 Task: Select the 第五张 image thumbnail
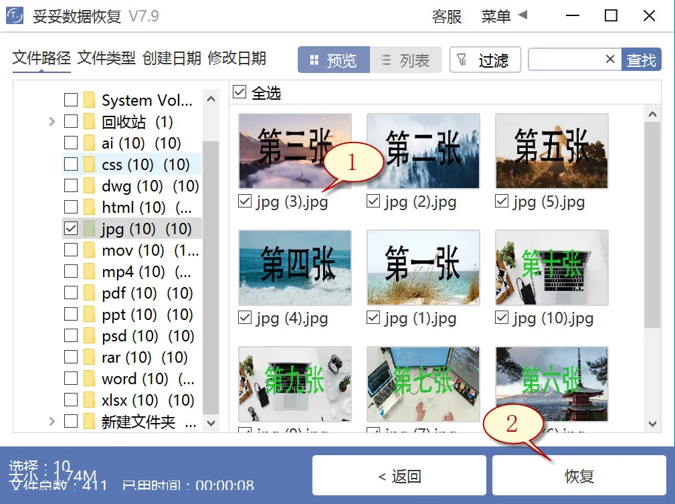pos(551,151)
